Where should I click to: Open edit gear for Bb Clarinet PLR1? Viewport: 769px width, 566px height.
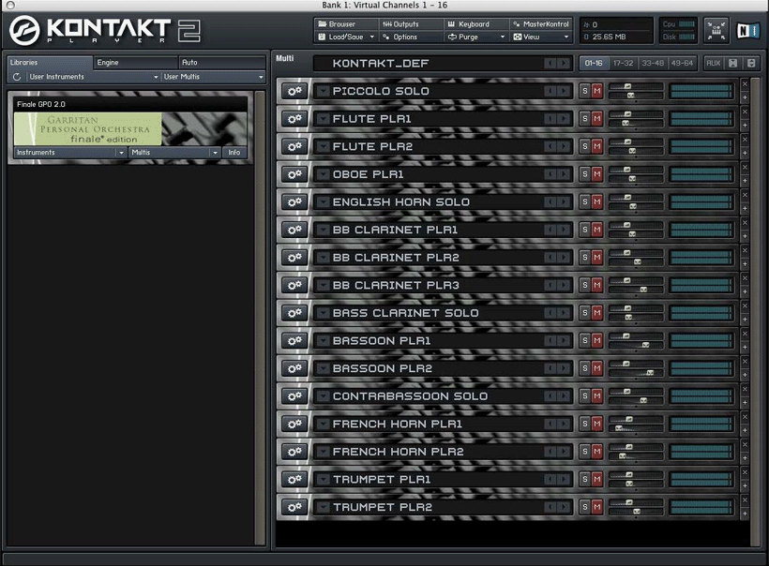294,230
